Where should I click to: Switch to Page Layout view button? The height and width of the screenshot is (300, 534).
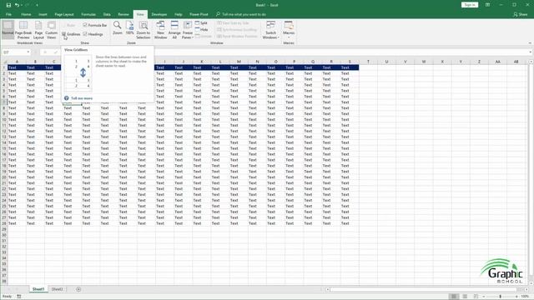click(x=38, y=30)
